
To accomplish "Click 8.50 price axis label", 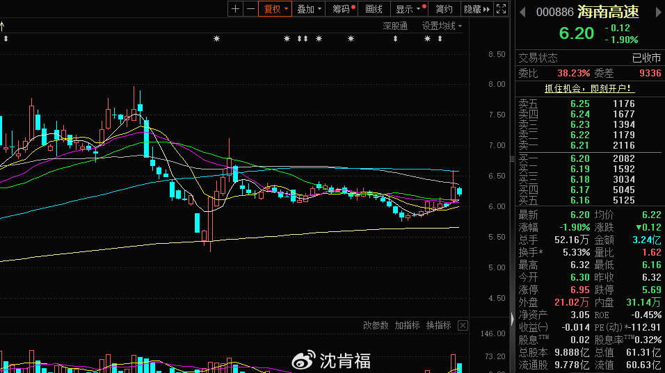I will pyautogui.click(x=497, y=55).
